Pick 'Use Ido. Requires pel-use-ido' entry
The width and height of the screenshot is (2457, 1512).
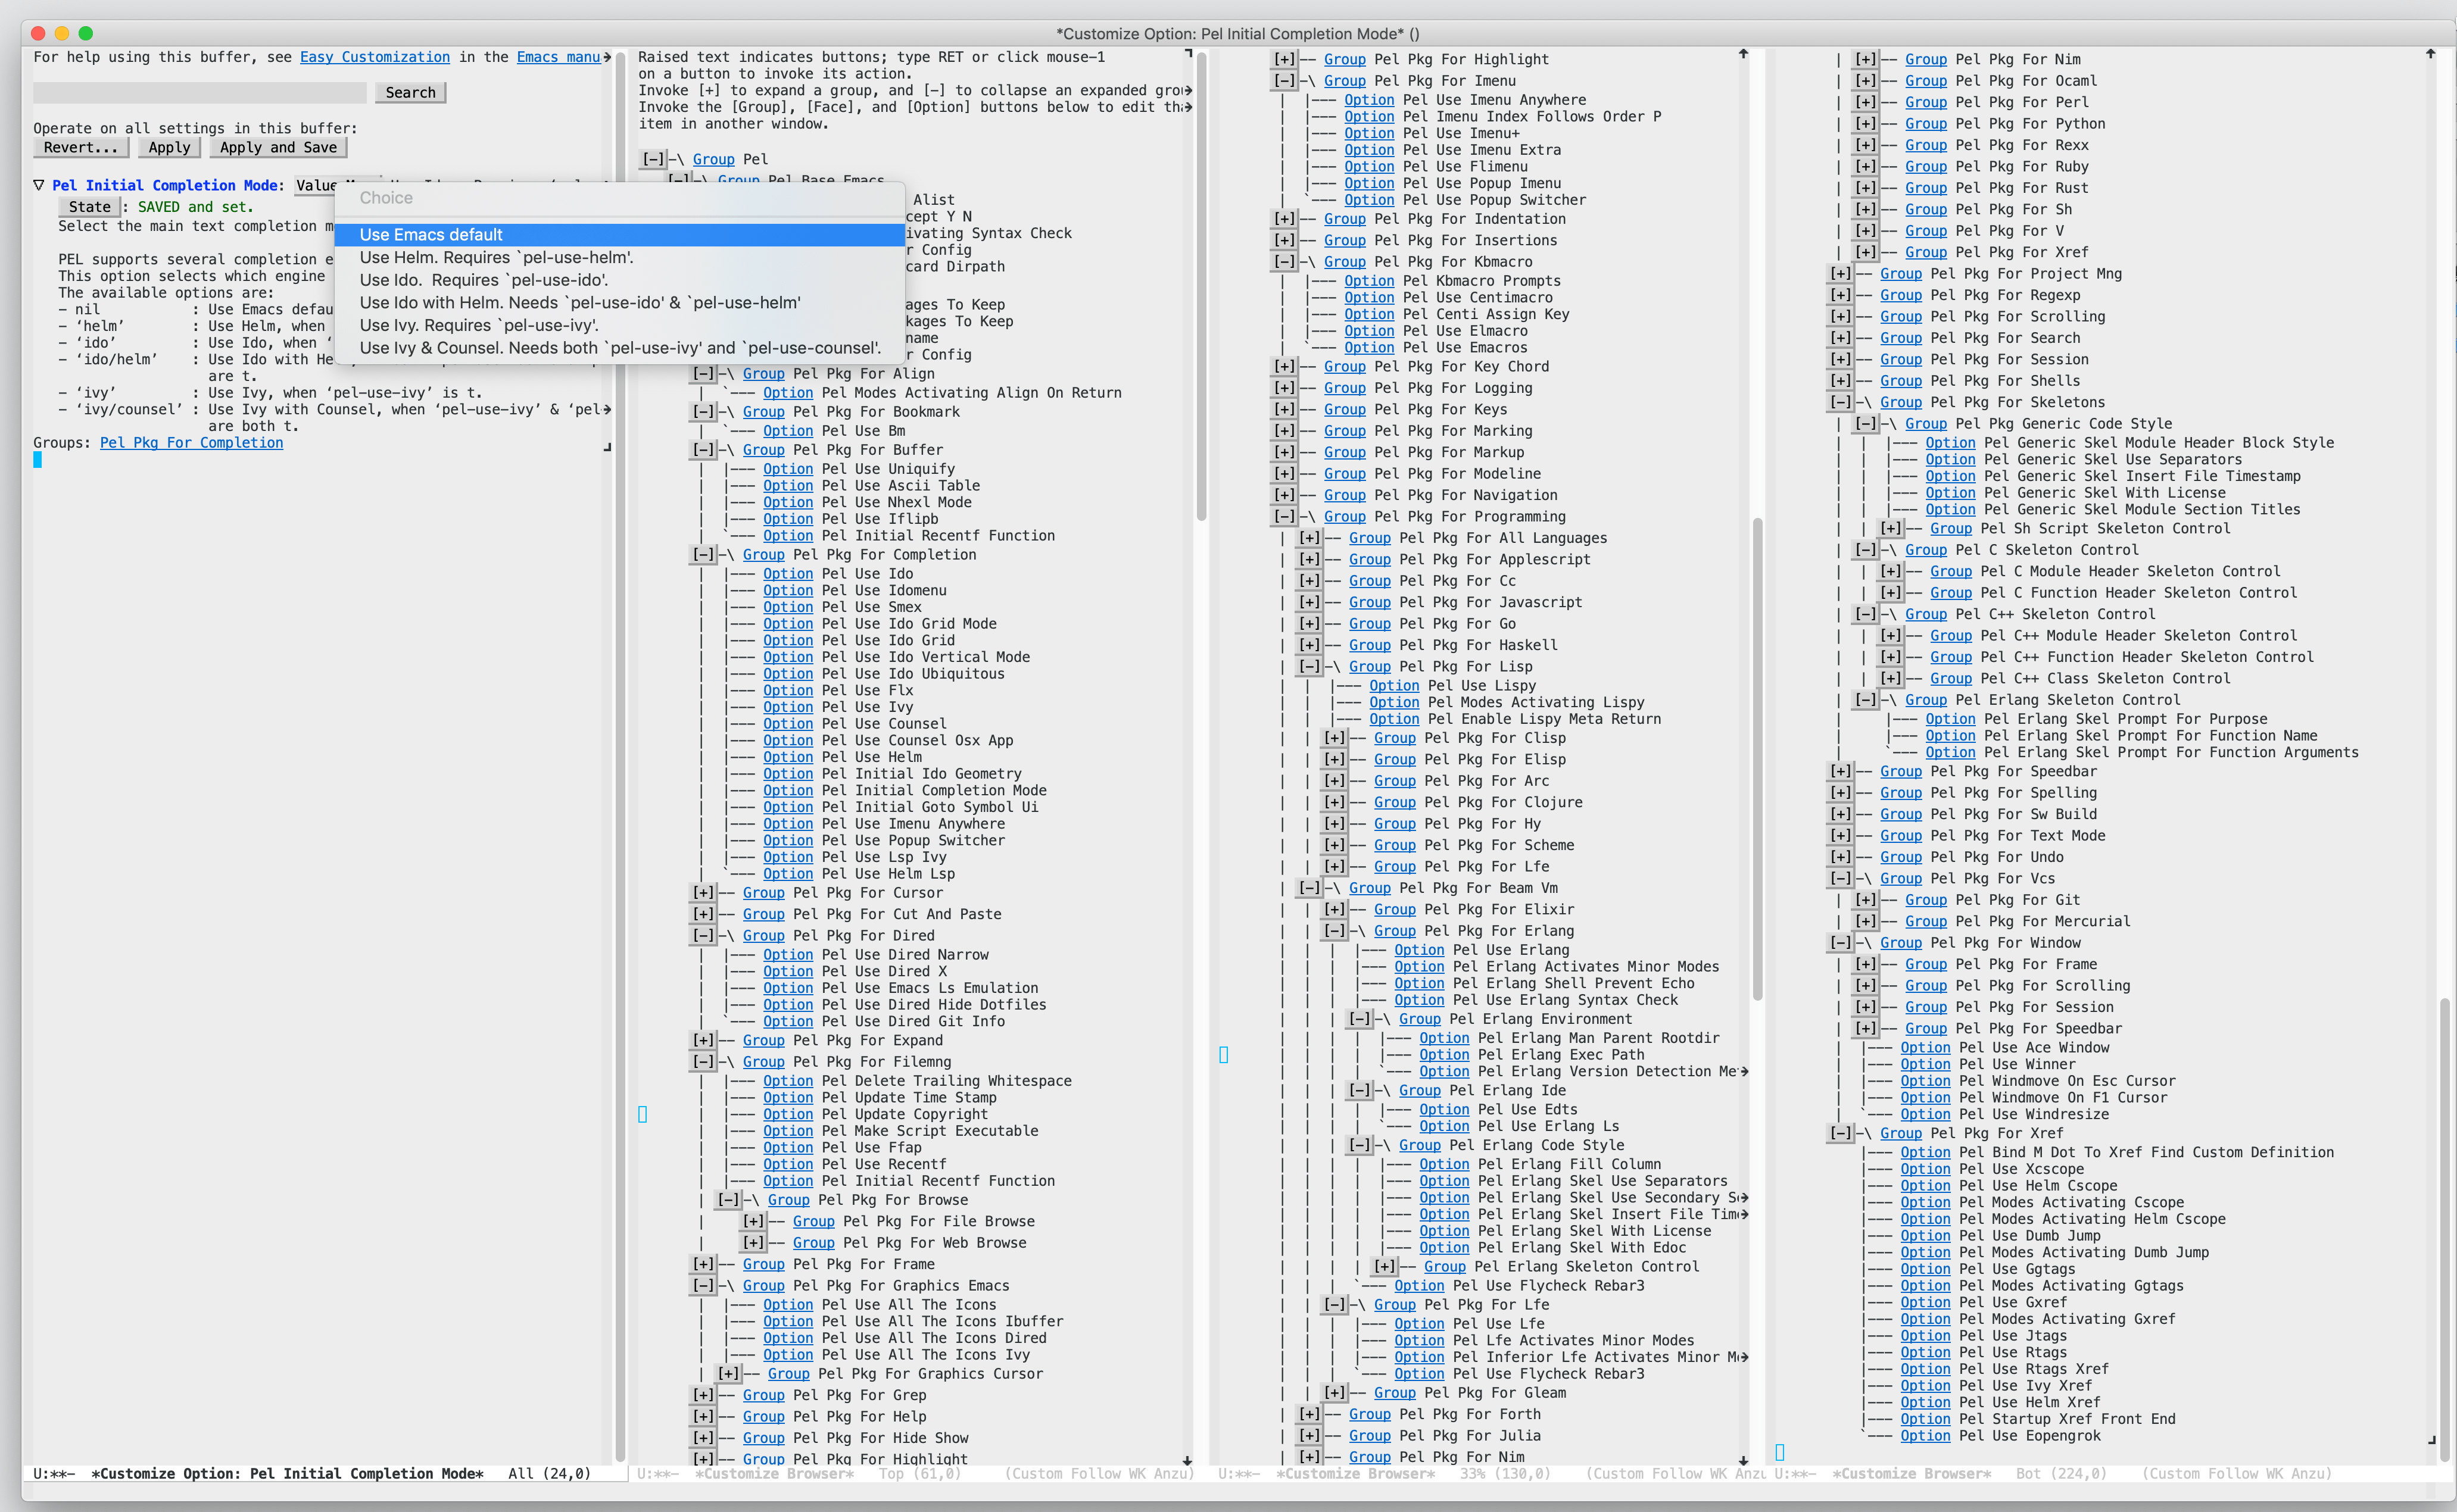pyautogui.click(x=619, y=280)
